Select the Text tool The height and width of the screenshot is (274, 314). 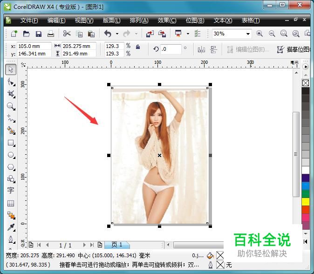coord(11,190)
